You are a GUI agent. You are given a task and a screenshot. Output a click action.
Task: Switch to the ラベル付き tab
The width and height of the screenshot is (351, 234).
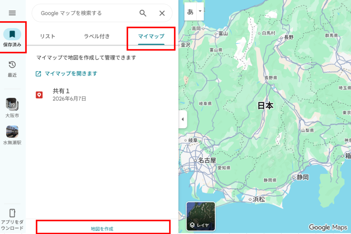tap(96, 36)
